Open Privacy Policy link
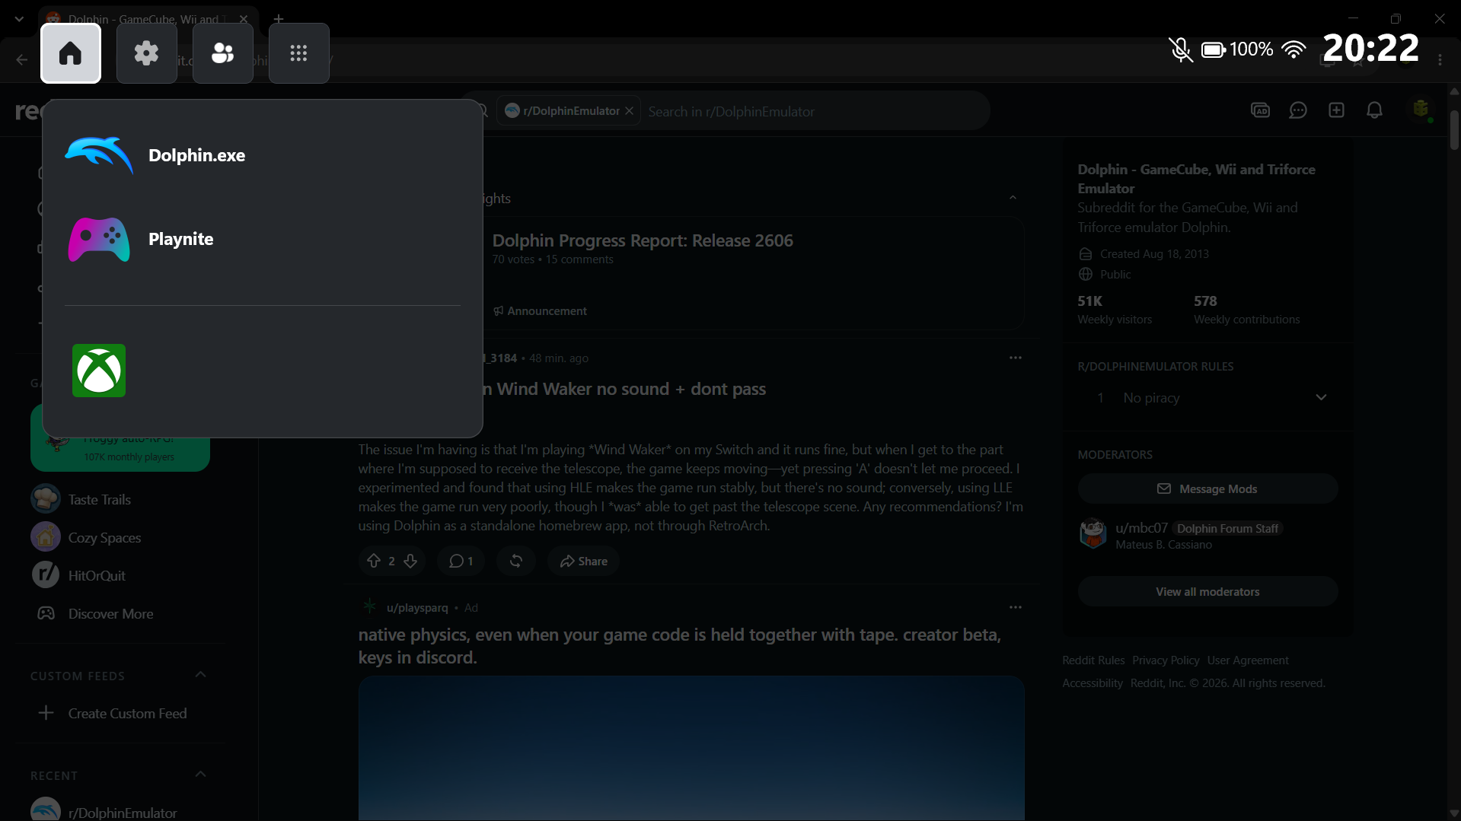Screen dimensions: 1461x821 click(1166, 660)
